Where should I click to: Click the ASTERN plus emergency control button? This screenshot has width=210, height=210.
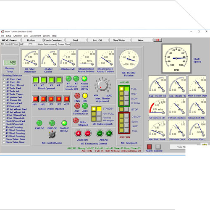pos(78,133)
